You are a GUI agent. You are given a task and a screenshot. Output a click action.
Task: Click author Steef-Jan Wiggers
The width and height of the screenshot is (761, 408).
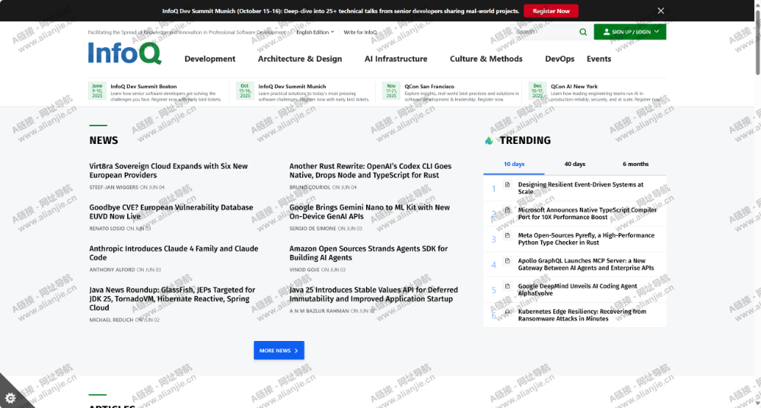pos(113,187)
